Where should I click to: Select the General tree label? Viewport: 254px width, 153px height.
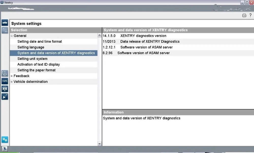[20, 36]
